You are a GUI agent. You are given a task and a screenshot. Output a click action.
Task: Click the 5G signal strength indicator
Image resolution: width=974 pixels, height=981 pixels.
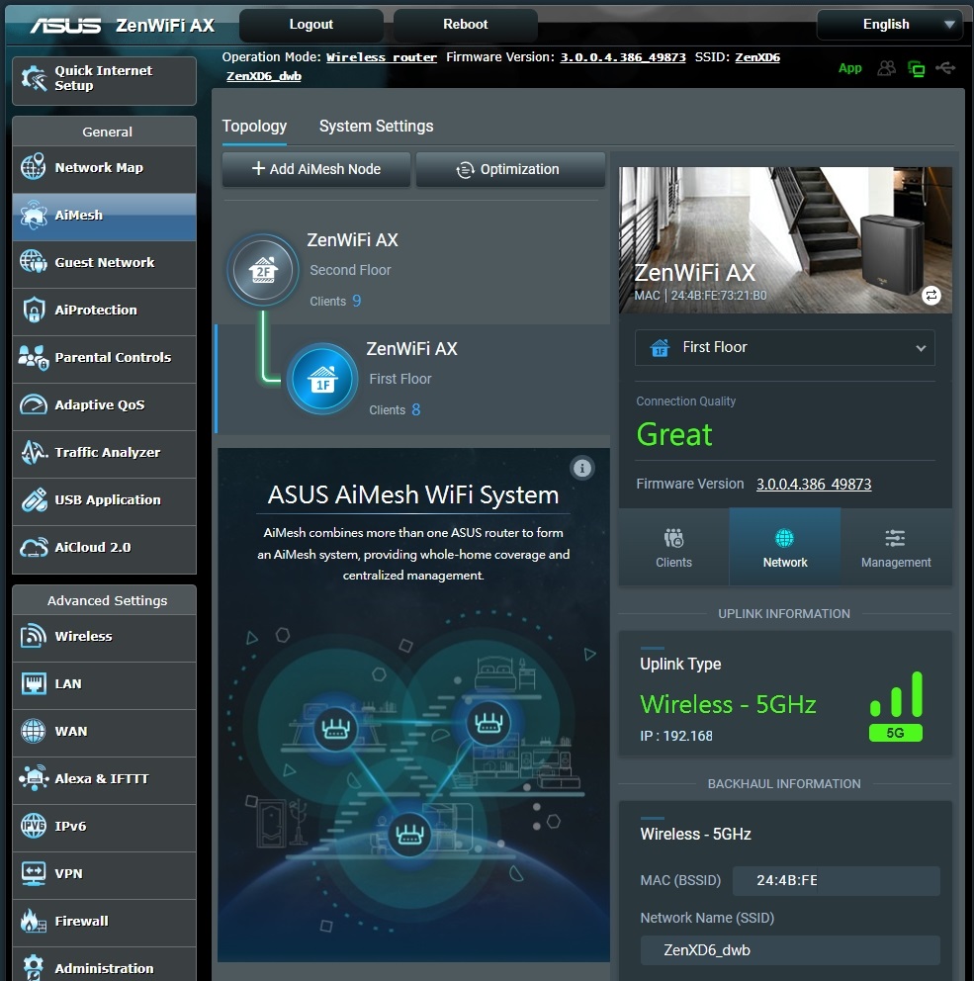coord(896,707)
